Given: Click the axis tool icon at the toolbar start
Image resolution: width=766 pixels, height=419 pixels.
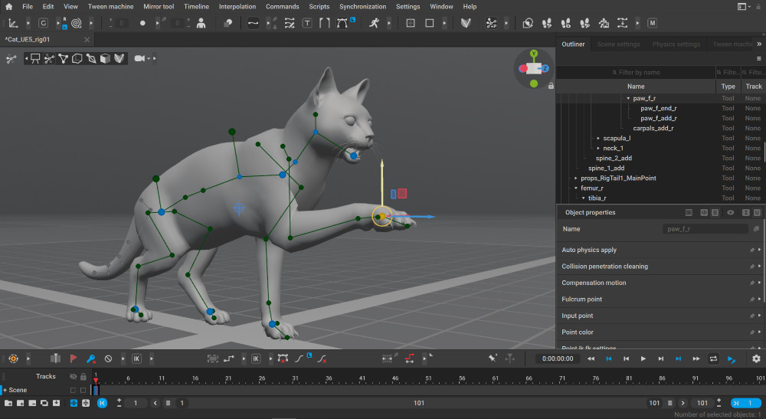Looking at the screenshot, I should coord(13,23).
